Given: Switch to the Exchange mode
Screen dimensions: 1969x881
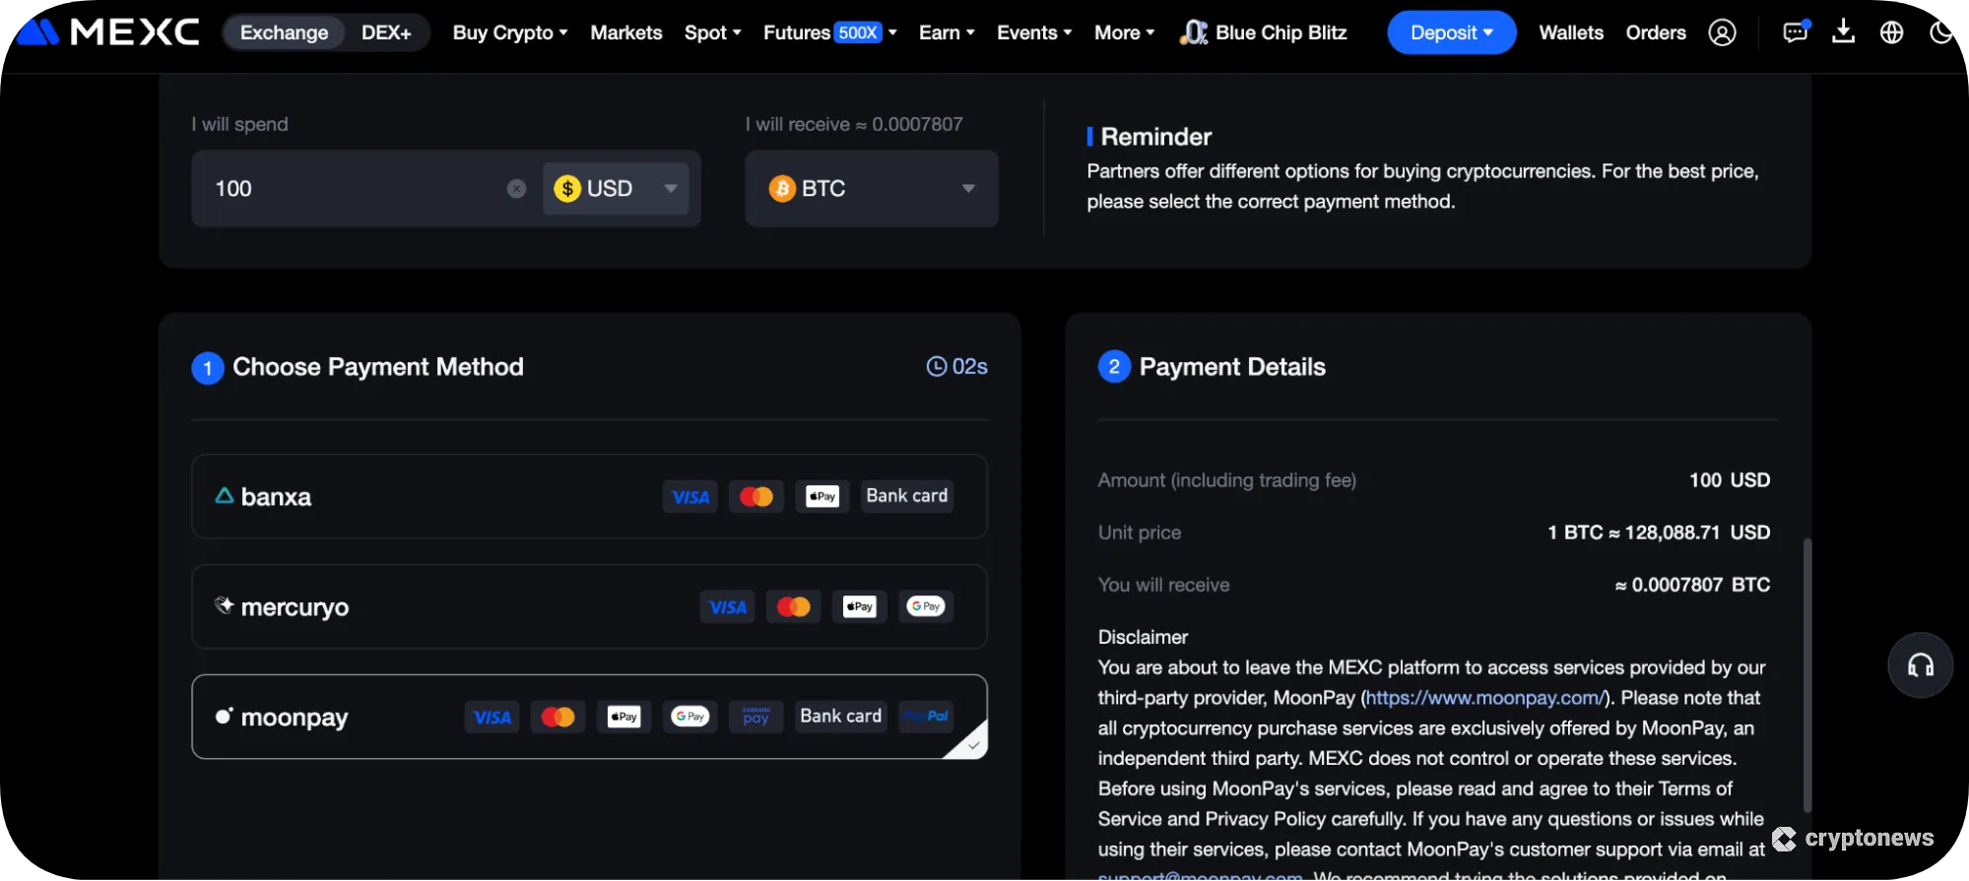Looking at the screenshot, I should click(285, 32).
